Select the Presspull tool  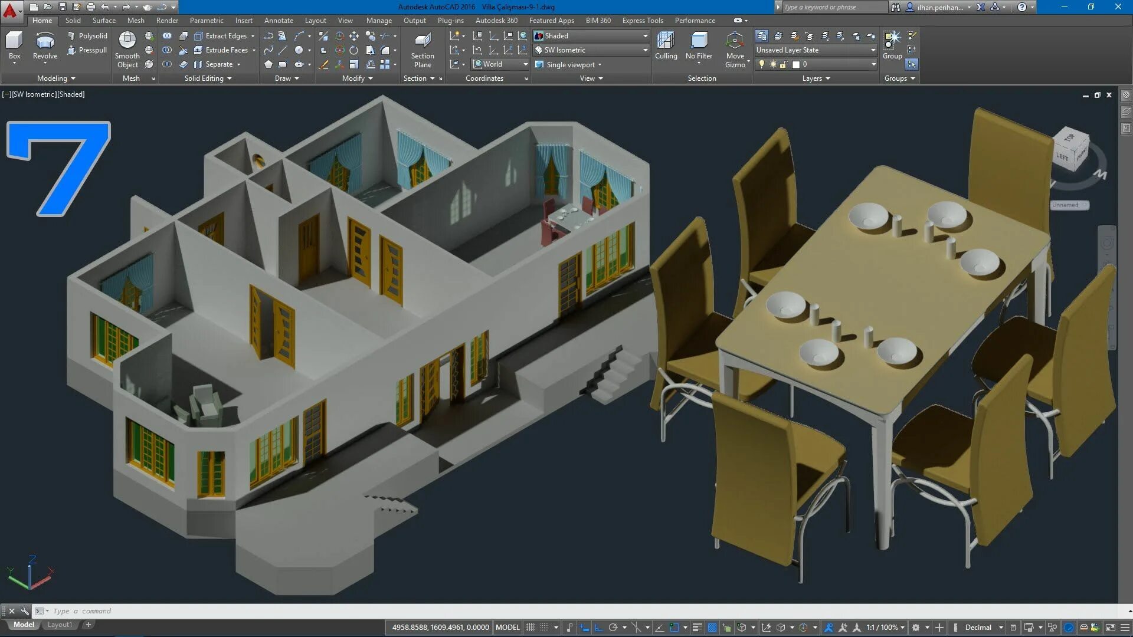(87, 50)
